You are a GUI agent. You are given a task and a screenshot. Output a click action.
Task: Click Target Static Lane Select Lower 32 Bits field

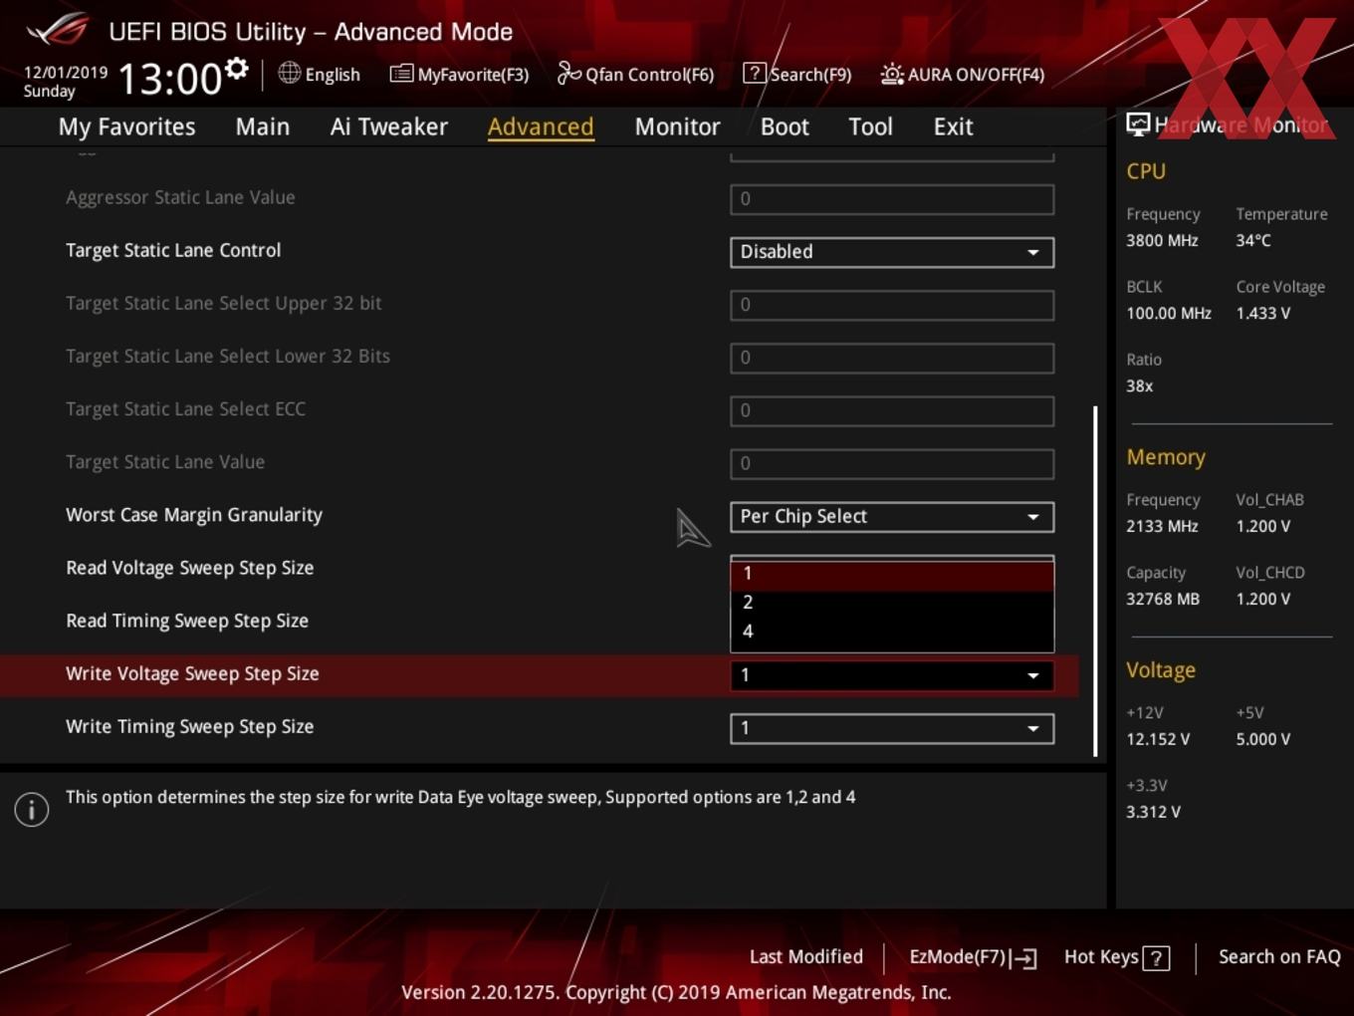(892, 358)
